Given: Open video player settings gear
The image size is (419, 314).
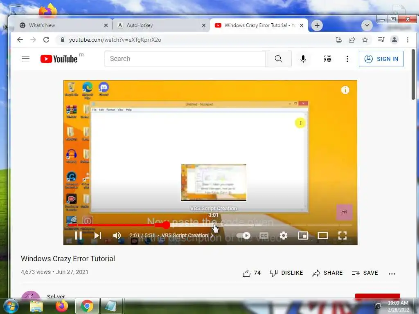Looking at the screenshot, I should [x=283, y=235].
